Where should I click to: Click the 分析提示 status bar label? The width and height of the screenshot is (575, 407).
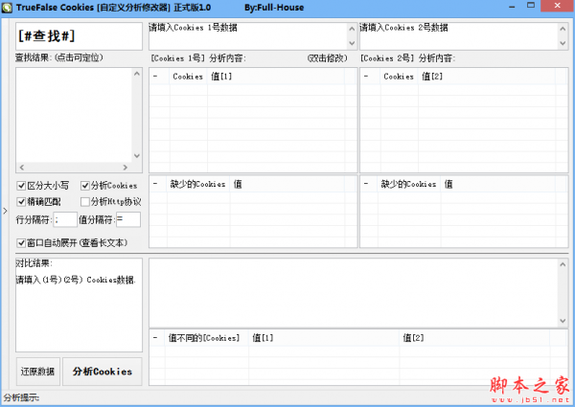tap(21, 397)
